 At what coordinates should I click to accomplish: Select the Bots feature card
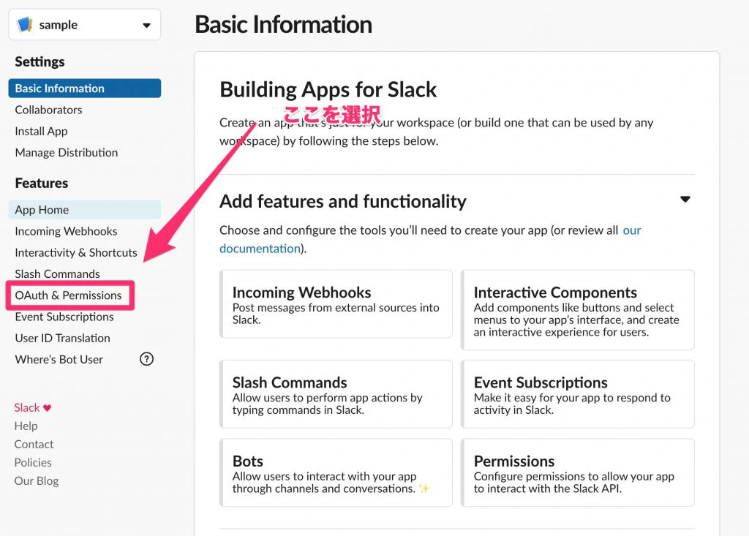(x=336, y=472)
